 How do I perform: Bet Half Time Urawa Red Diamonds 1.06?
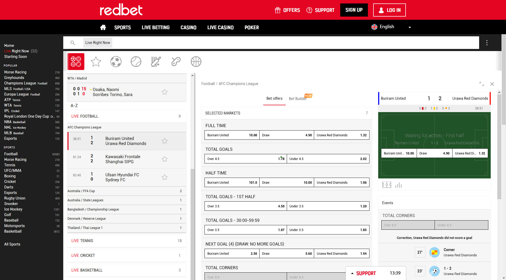coord(342,183)
